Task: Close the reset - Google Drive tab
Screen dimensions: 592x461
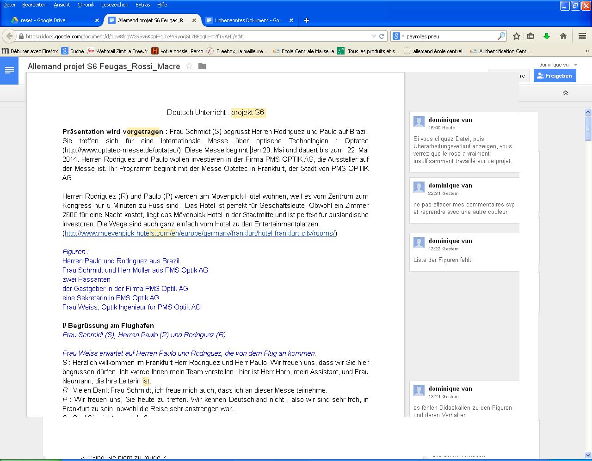Action: pyautogui.click(x=97, y=20)
